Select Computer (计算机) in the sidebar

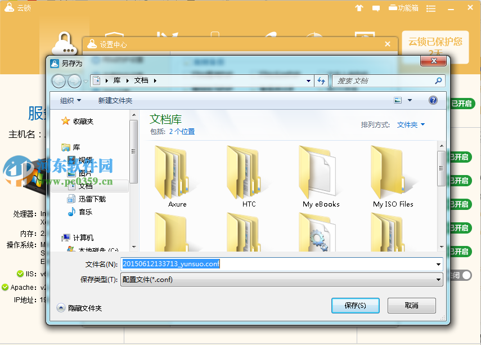[x=78, y=238]
